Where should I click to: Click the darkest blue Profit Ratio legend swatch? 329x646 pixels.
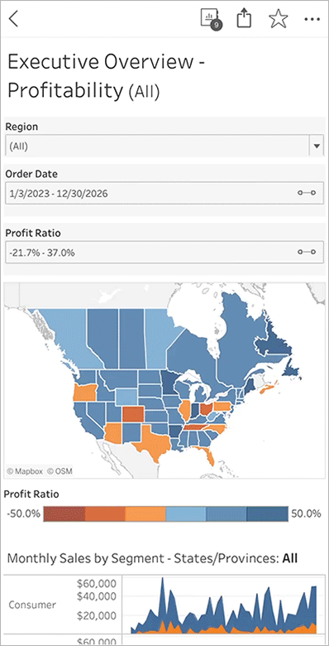[267, 513]
